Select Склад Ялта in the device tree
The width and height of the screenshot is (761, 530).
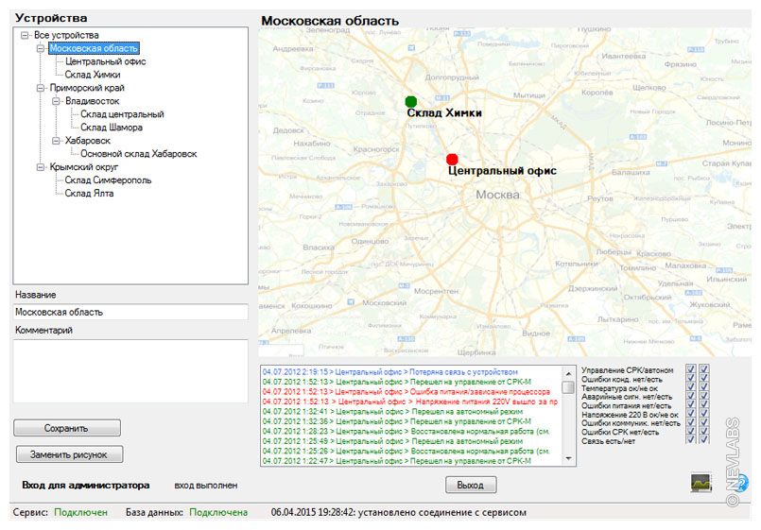coord(89,194)
